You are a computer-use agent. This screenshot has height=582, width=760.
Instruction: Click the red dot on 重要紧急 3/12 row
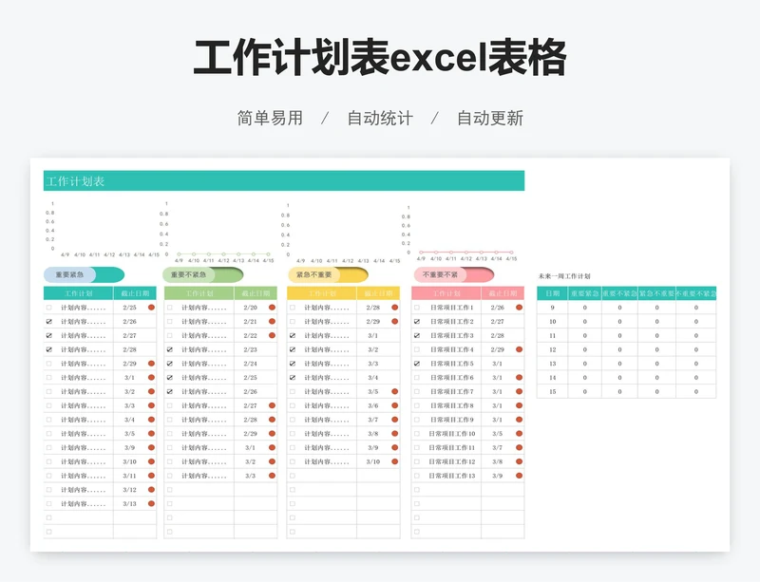[151, 490]
